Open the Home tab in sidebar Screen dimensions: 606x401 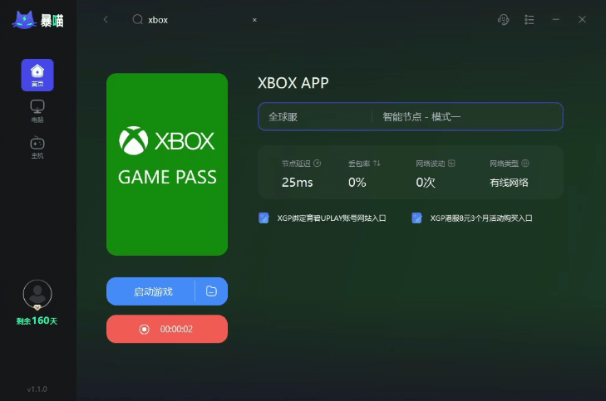[x=37, y=76]
